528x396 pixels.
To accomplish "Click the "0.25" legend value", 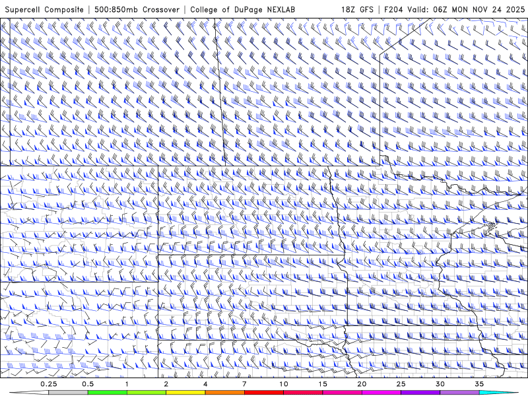I will point(49,384).
